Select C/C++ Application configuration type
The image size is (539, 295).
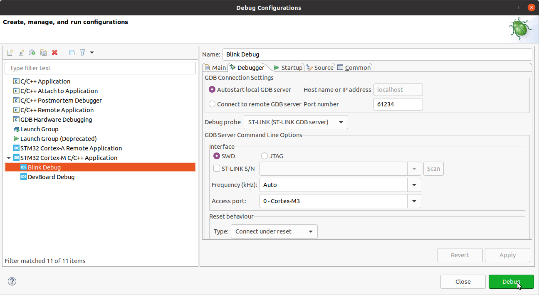[x=45, y=81]
